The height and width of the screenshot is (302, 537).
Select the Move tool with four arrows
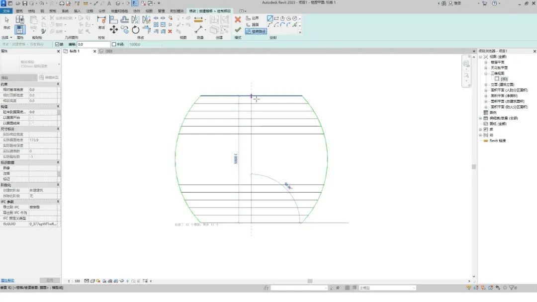[114, 30]
